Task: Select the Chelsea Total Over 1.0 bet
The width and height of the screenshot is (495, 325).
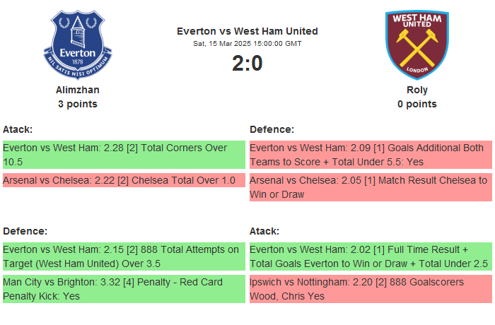Action: tap(123, 180)
